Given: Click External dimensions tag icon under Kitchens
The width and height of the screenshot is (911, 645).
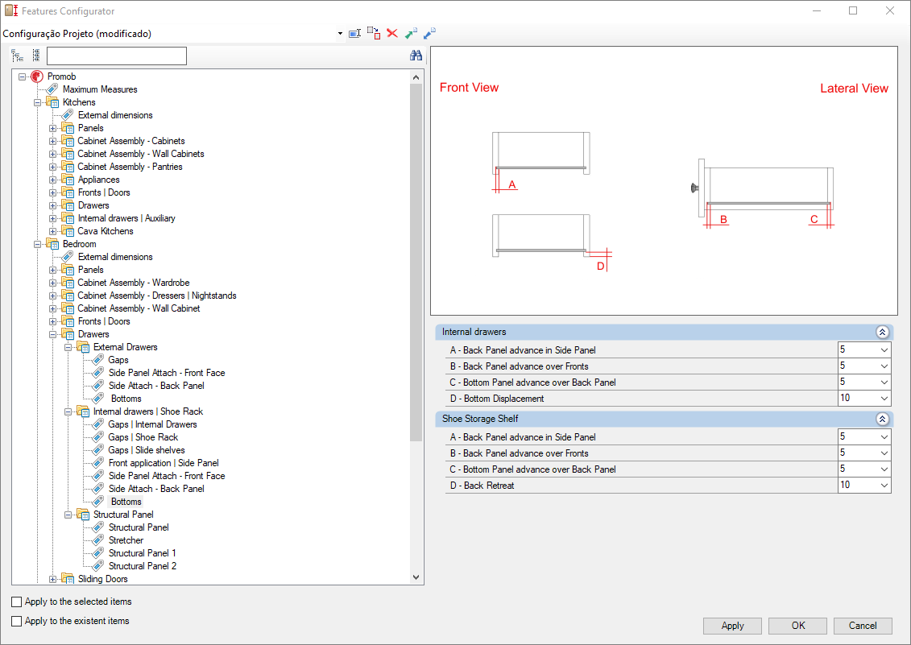Looking at the screenshot, I should (68, 115).
